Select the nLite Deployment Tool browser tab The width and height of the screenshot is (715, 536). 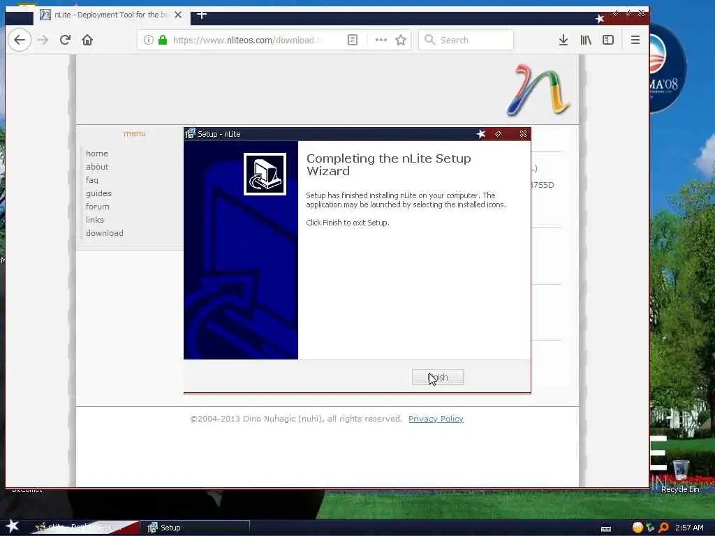click(111, 15)
